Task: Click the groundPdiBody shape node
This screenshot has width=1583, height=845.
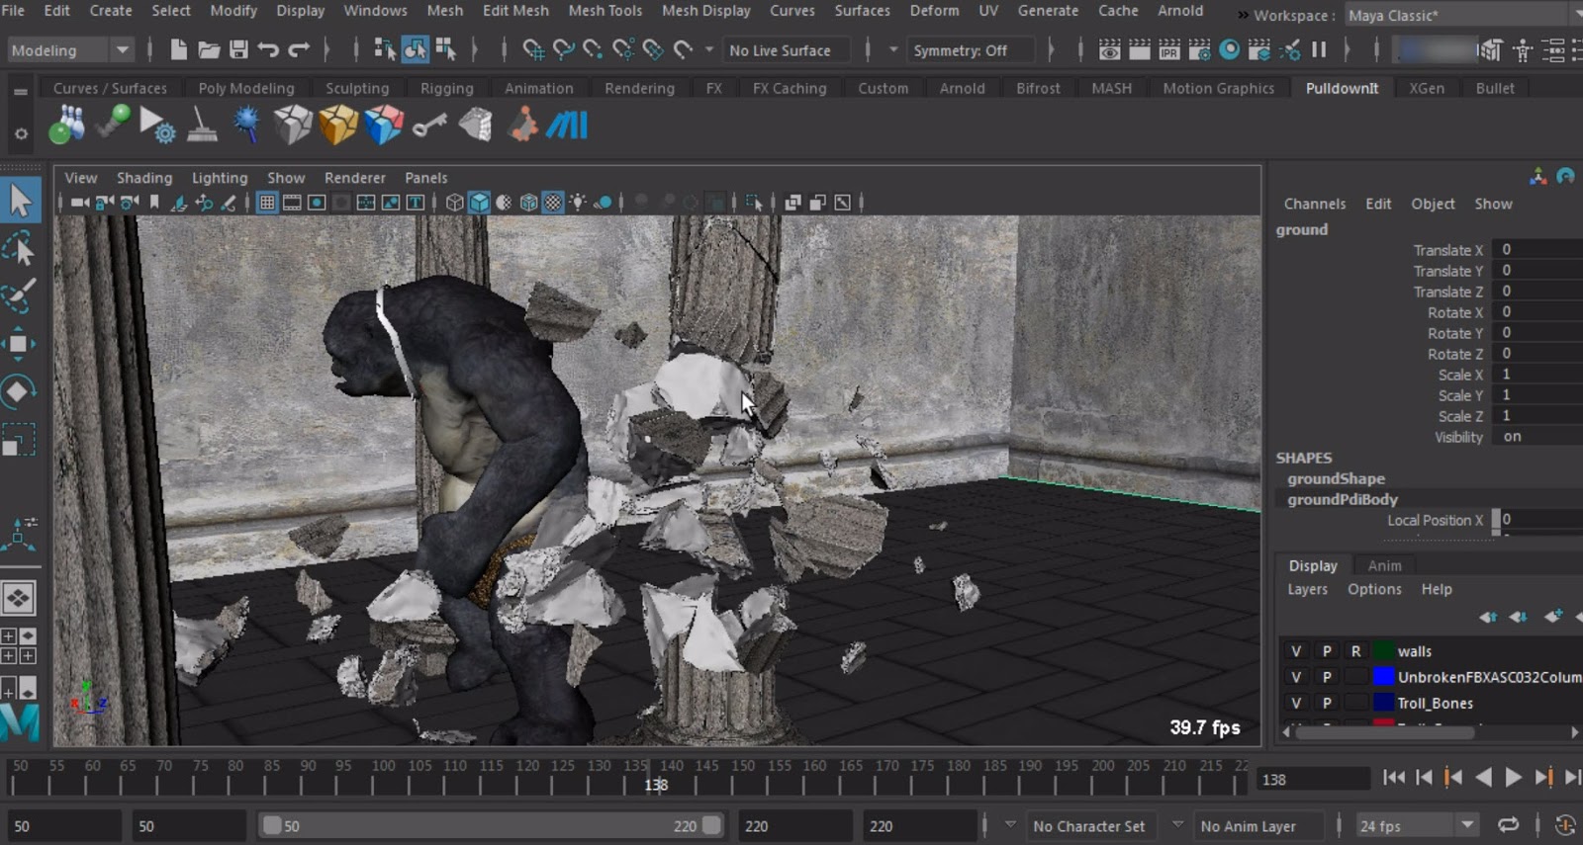Action: click(x=1342, y=499)
